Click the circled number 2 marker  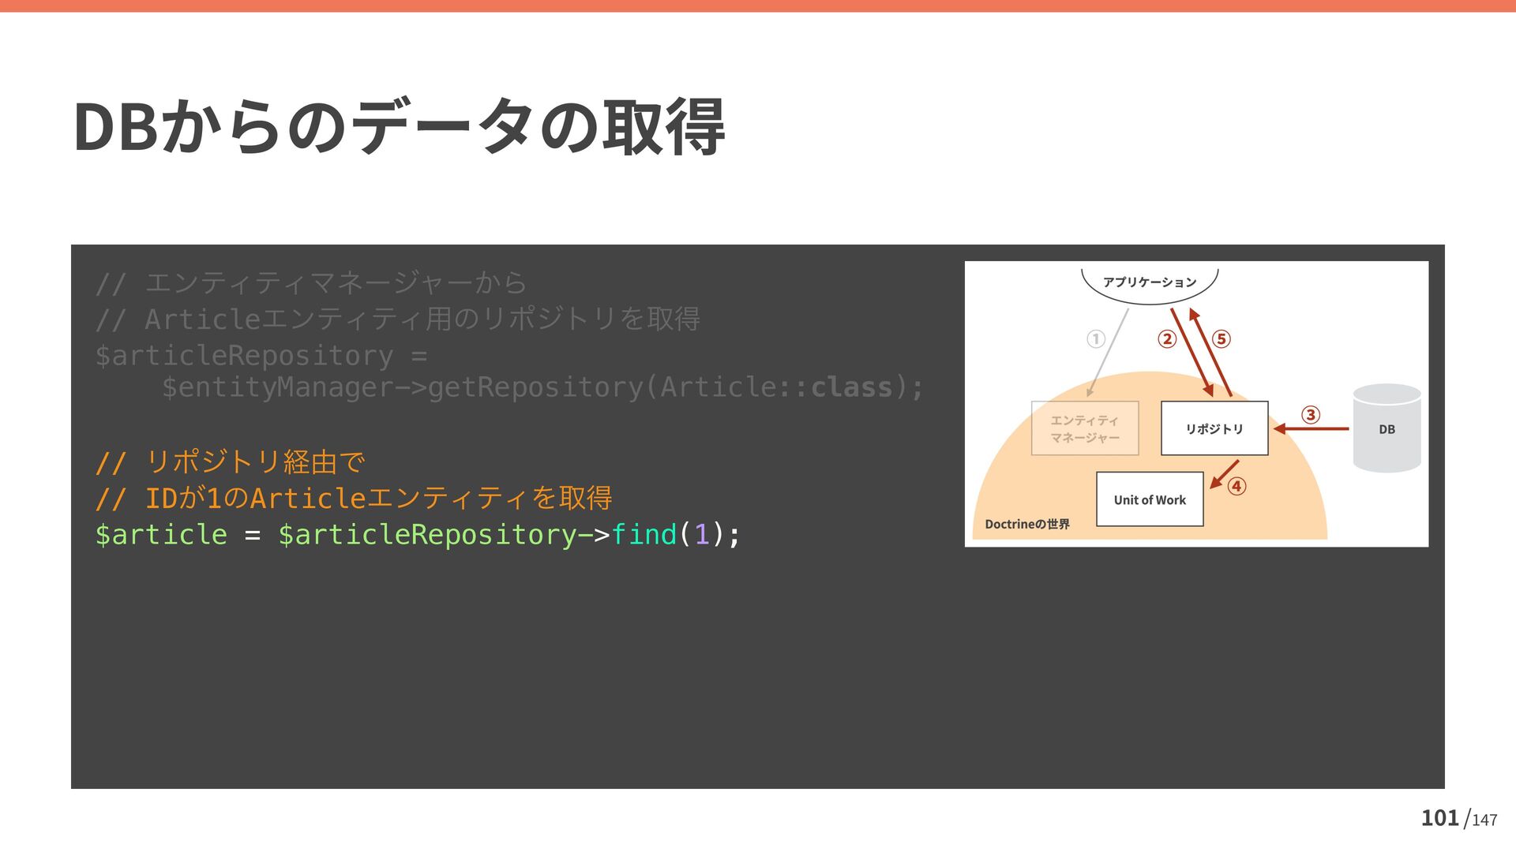(x=1166, y=339)
